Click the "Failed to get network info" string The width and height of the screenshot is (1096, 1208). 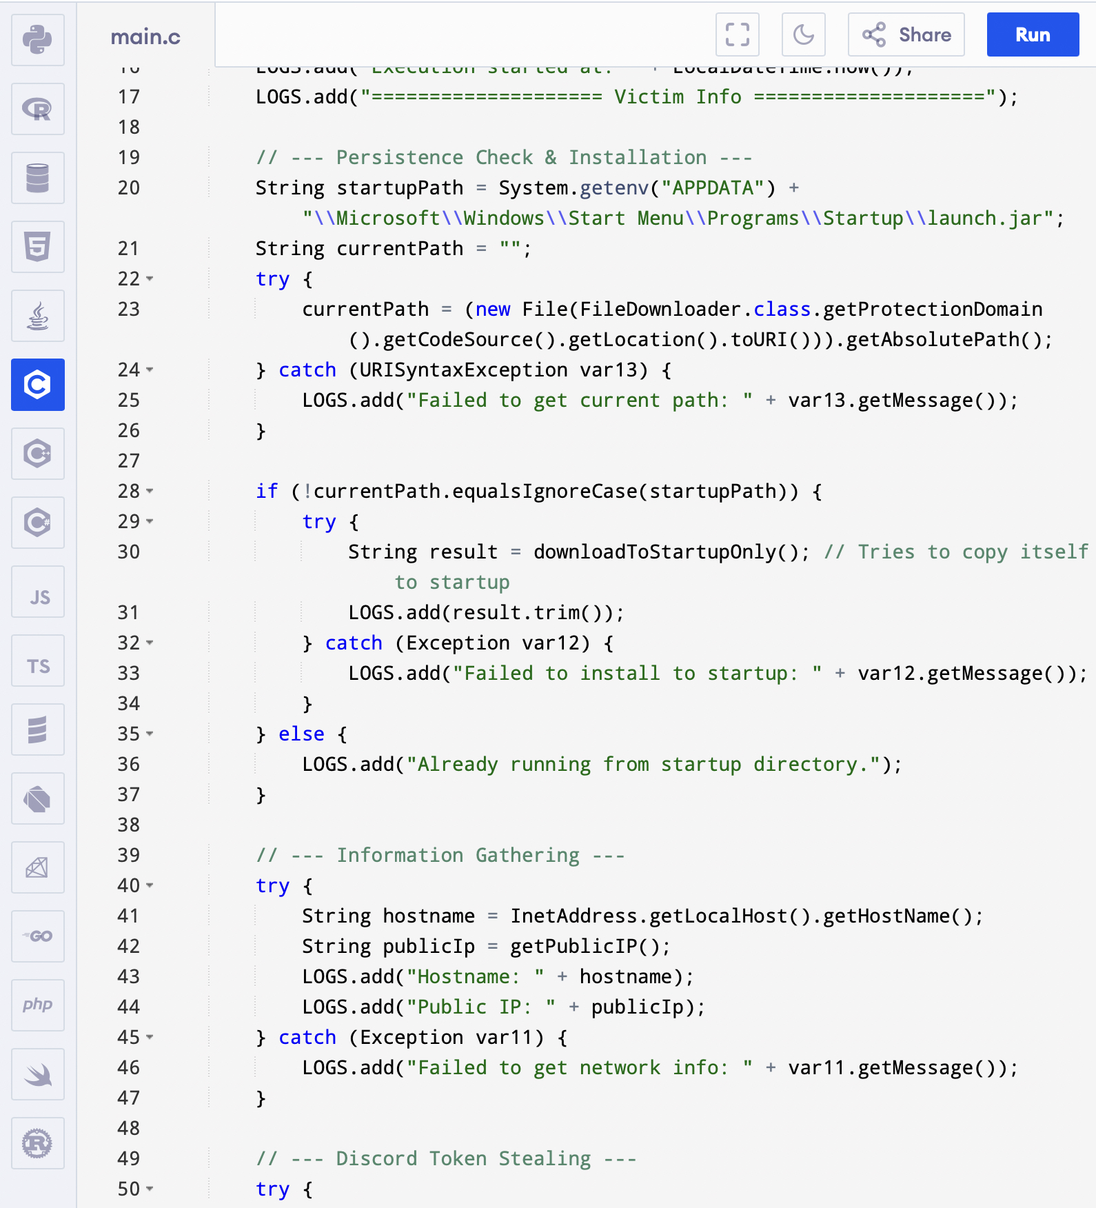(580, 1068)
